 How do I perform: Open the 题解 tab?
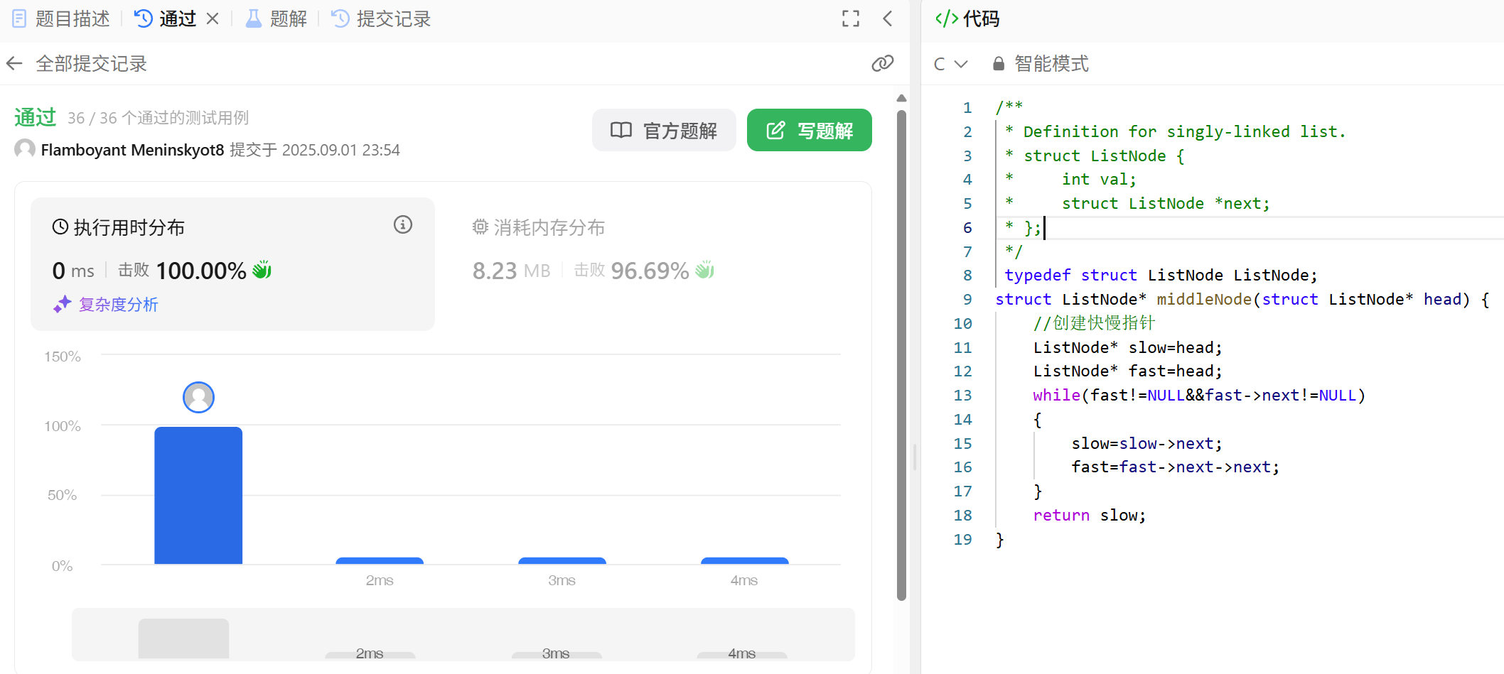[276, 19]
